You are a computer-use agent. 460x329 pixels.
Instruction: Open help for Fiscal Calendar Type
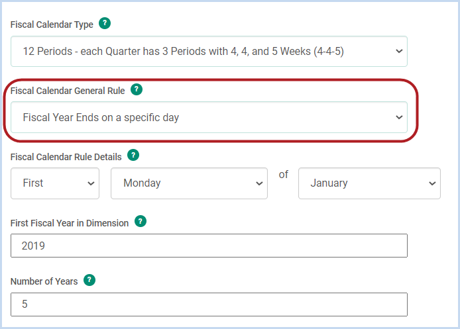pyautogui.click(x=105, y=23)
